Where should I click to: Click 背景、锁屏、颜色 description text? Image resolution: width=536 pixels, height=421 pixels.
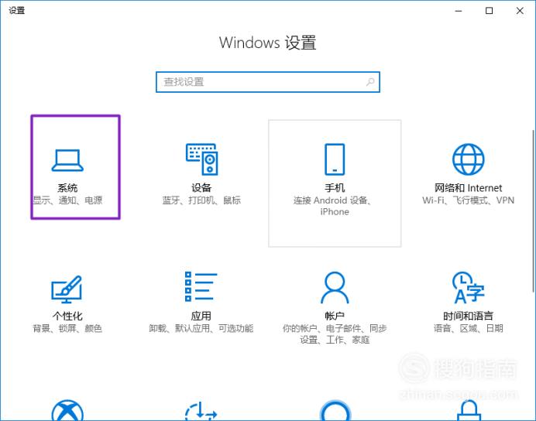click(x=67, y=328)
